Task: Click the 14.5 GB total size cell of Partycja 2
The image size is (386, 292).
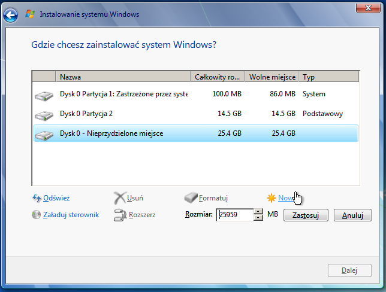Action: pos(230,114)
